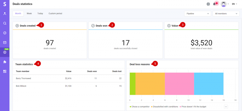Click the $2,416 value cell

click(x=68, y=78)
